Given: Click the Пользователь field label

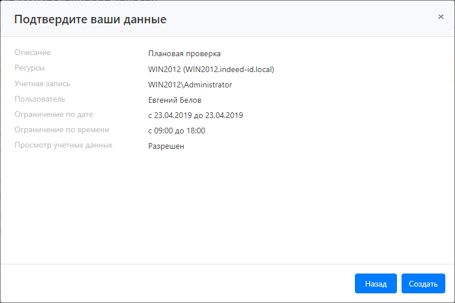Looking at the screenshot, I should click(x=40, y=99).
